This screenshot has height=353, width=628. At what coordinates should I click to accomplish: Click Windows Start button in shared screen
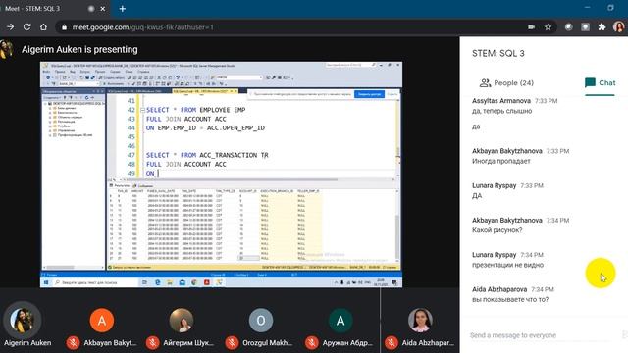pos(46,282)
